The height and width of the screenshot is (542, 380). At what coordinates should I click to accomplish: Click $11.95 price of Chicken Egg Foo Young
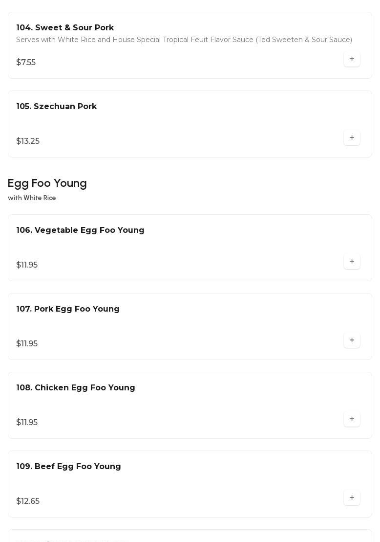pos(27,423)
